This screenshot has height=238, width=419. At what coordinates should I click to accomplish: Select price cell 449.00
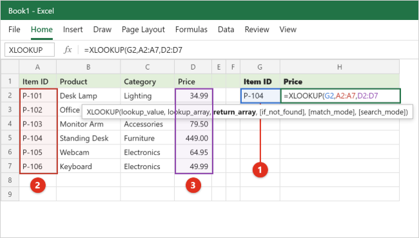click(193, 138)
